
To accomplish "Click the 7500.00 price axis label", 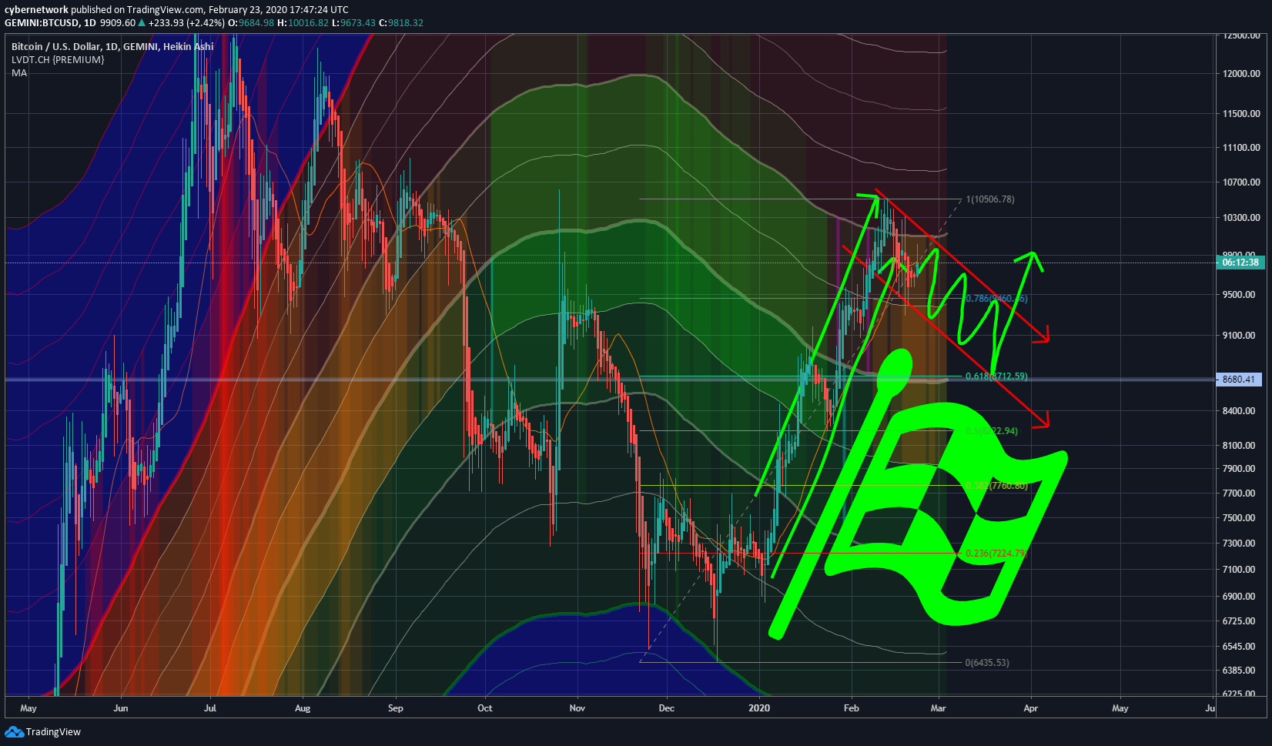I will (x=1239, y=517).
